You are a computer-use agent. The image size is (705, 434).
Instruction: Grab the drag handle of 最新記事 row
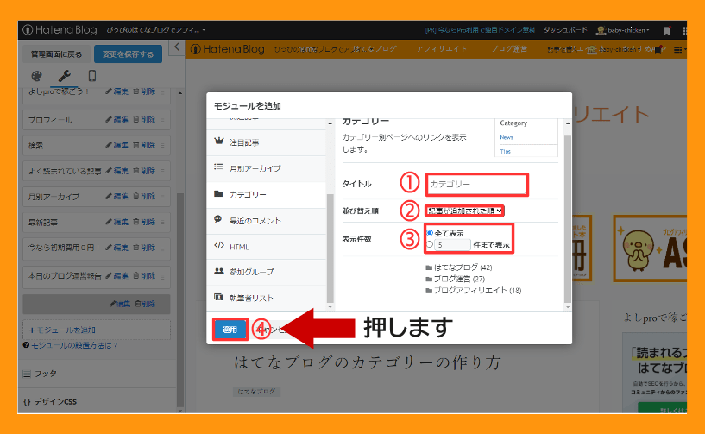[163, 223]
